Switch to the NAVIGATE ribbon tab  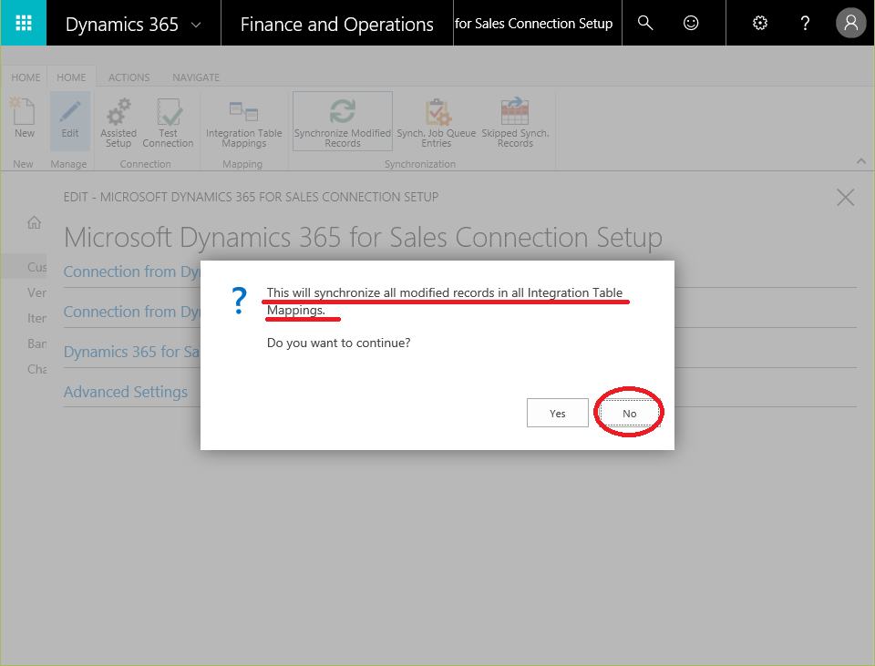196,77
